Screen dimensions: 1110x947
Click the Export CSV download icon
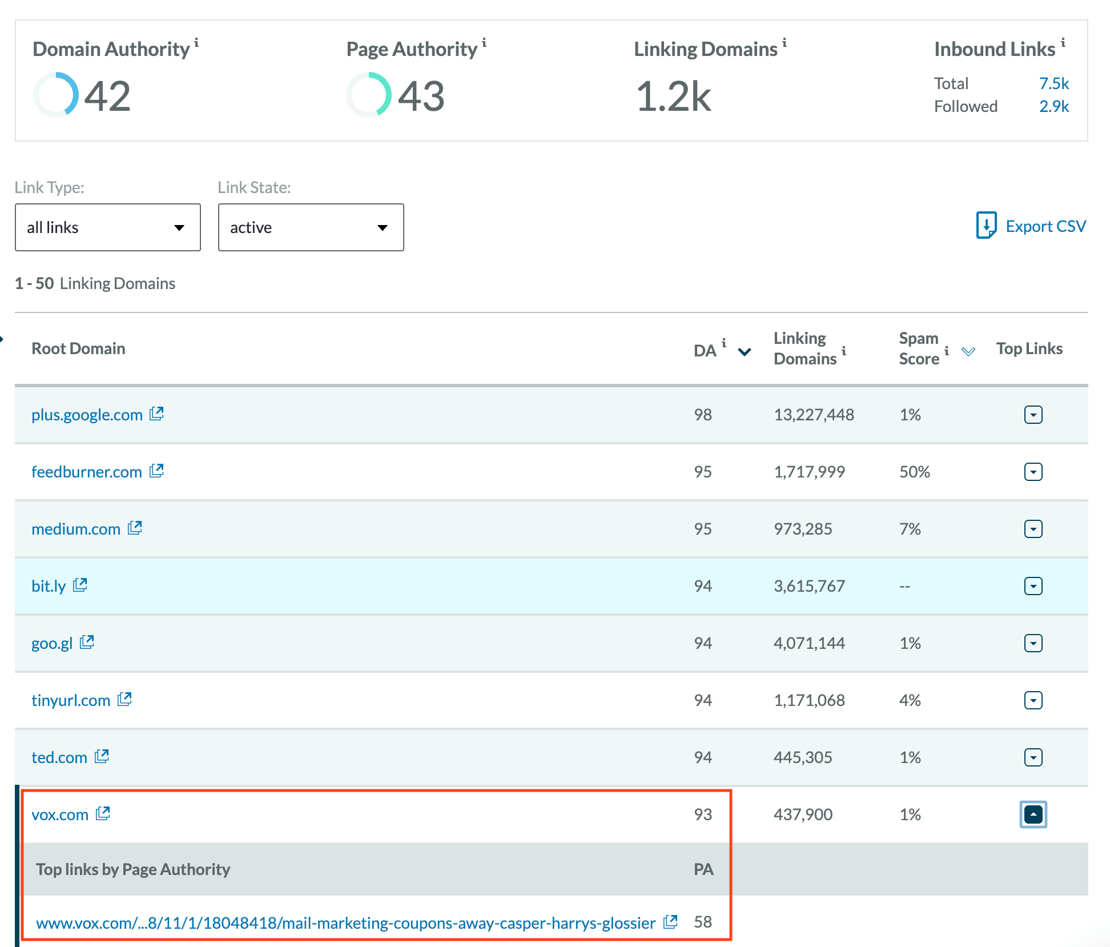tap(986, 225)
